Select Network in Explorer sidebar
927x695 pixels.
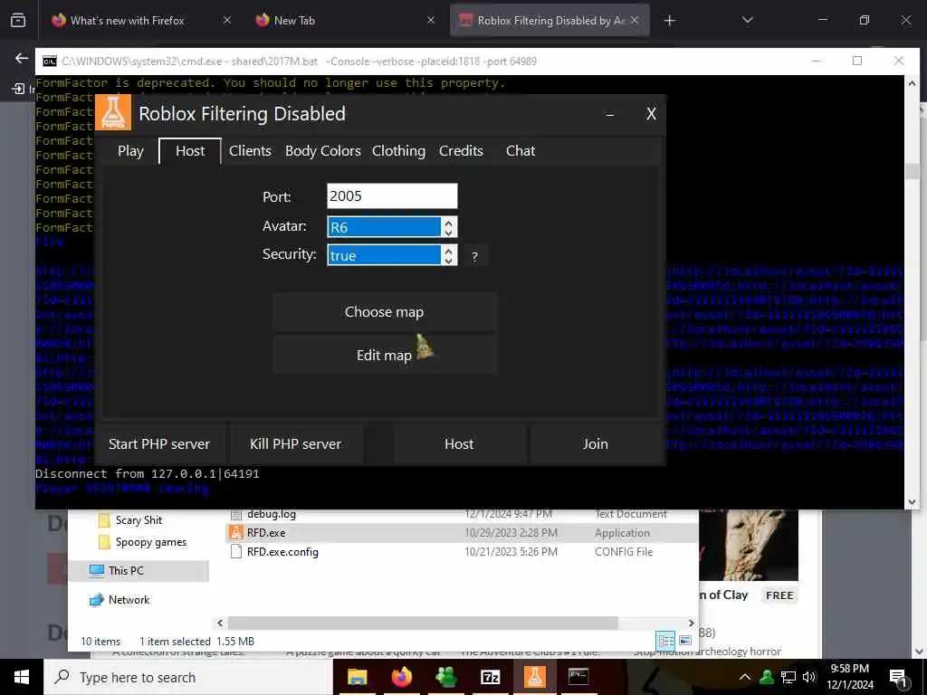click(129, 600)
